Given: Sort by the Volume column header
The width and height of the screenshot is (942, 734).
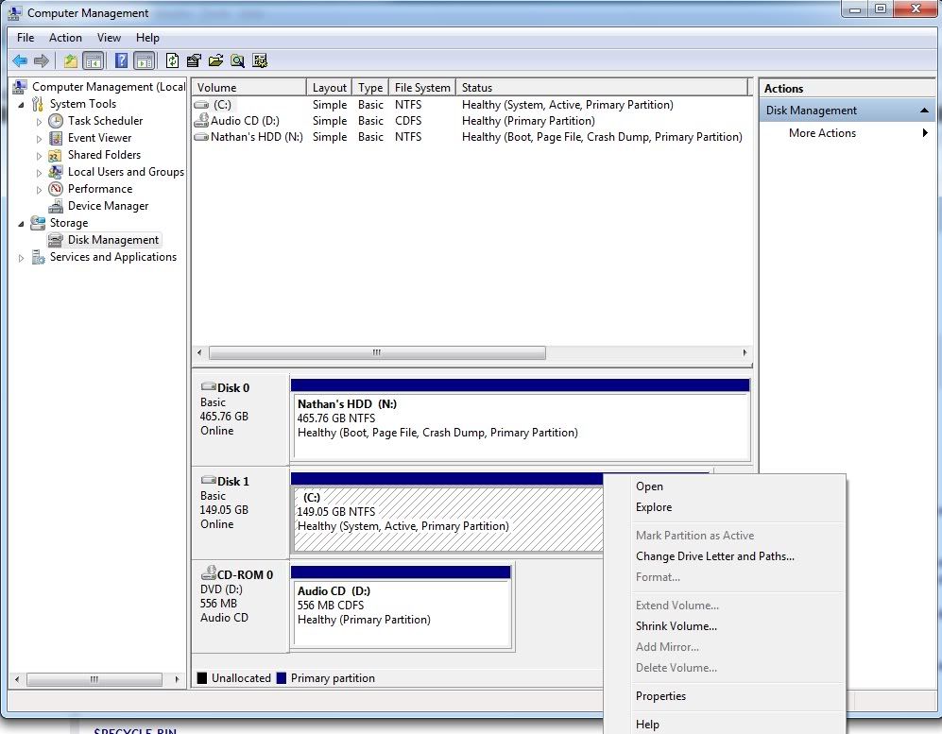Looking at the screenshot, I should point(248,87).
